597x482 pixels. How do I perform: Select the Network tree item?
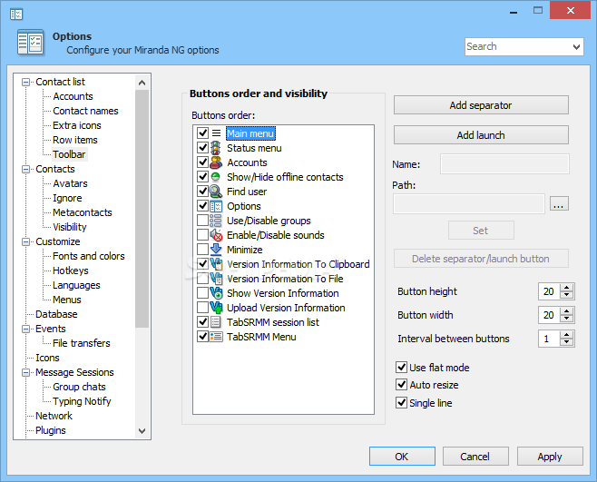click(54, 416)
